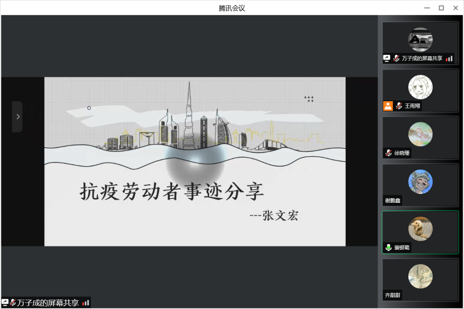Click the 腾讯会议 window title

232,8
